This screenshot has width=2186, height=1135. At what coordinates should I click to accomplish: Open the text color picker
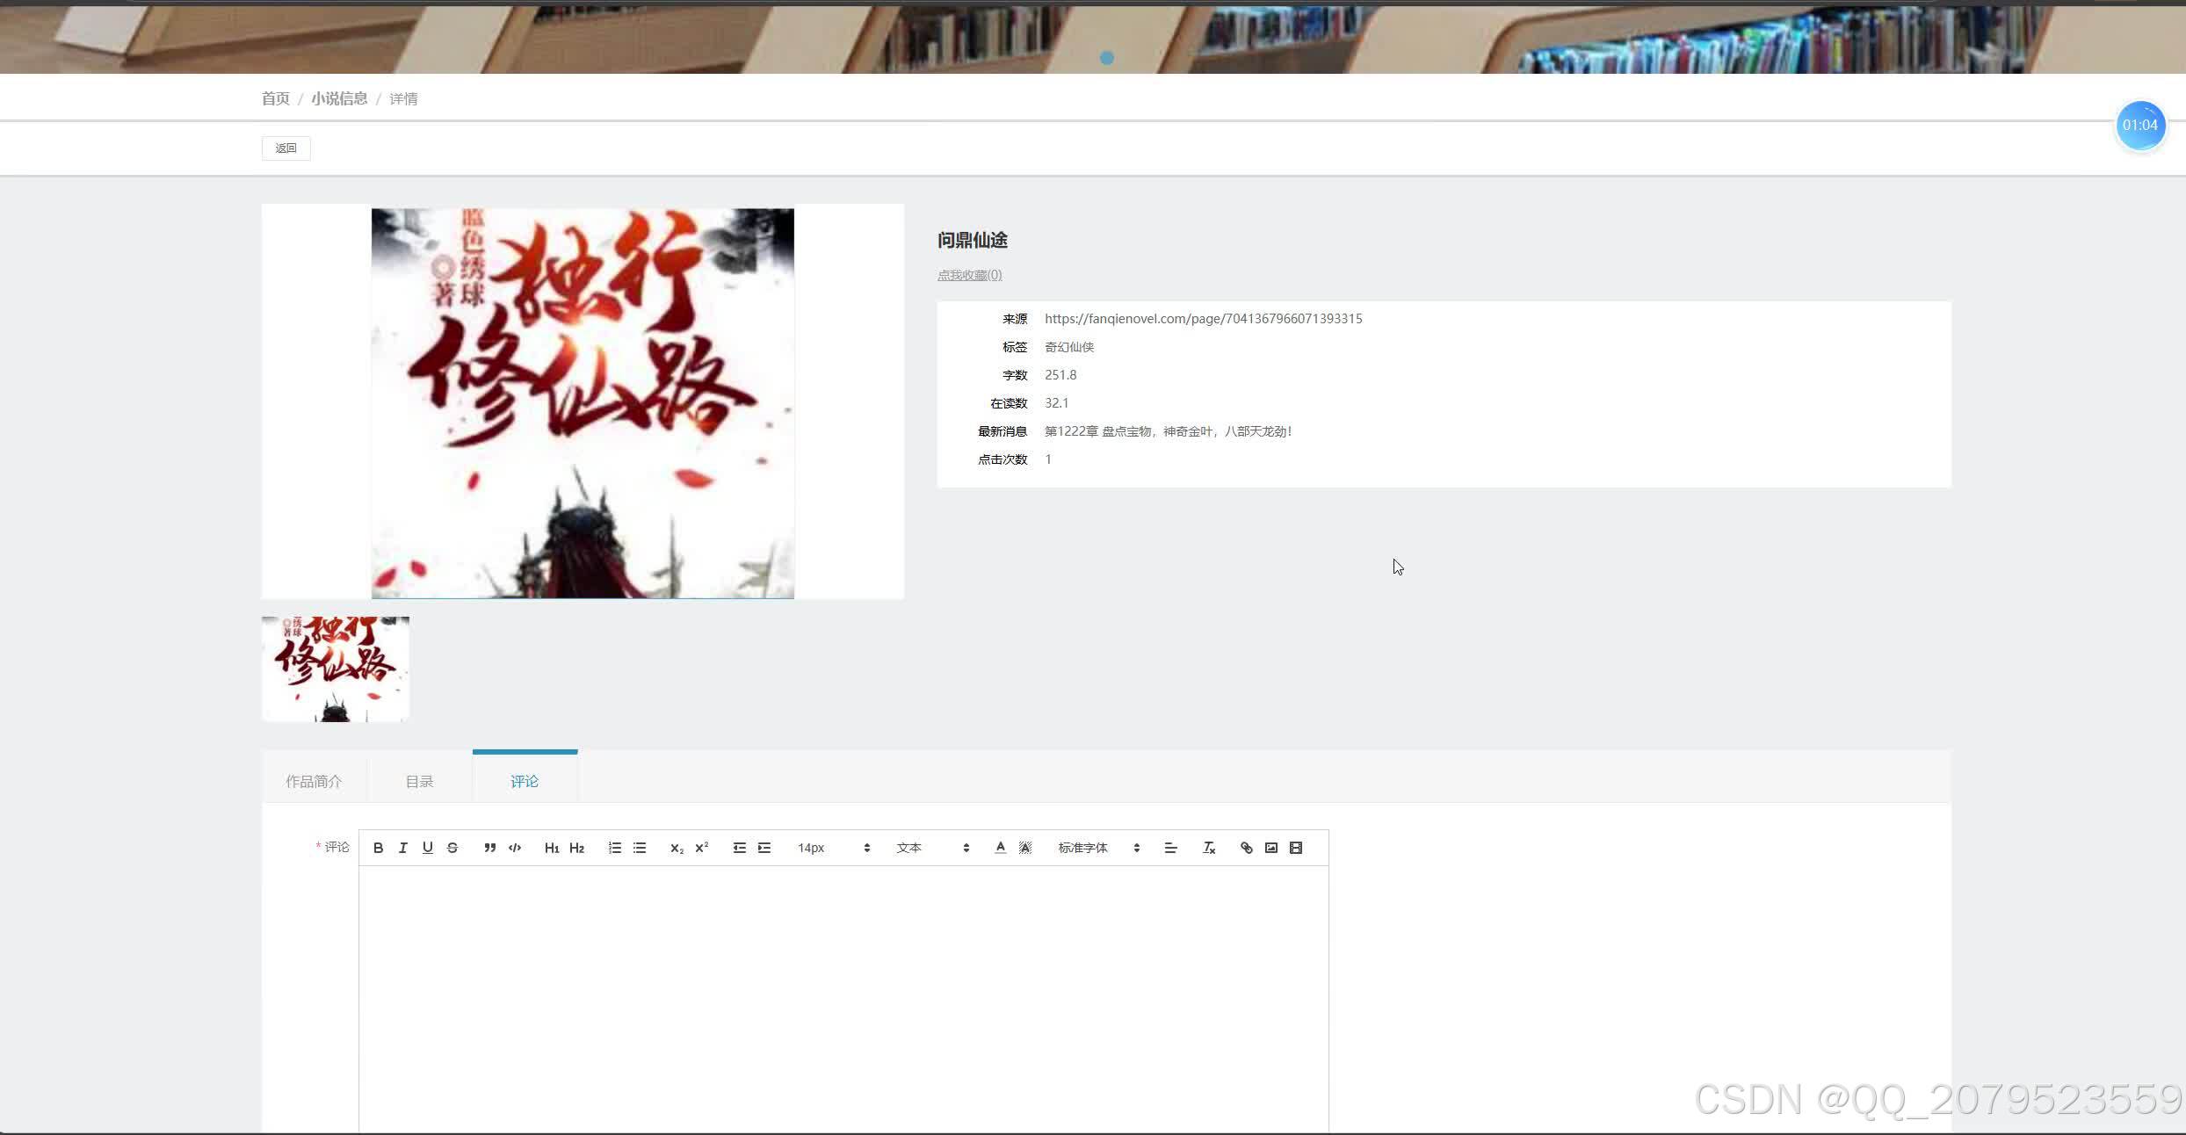tap(1000, 848)
